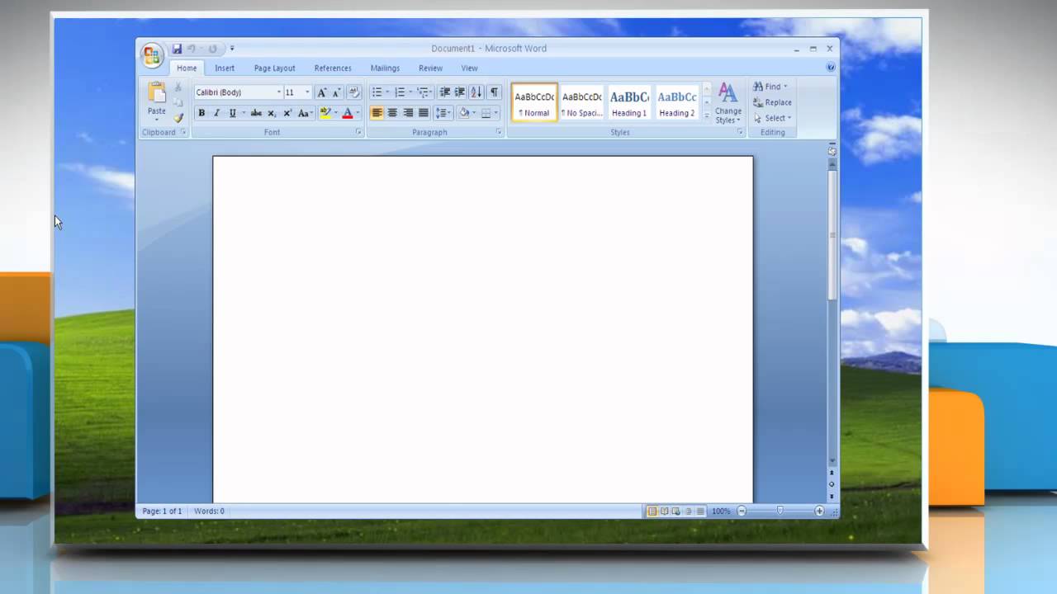Viewport: 1057px width, 594px height.
Task: Click Grow Font (large A)
Action: click(x=322, y=92)
